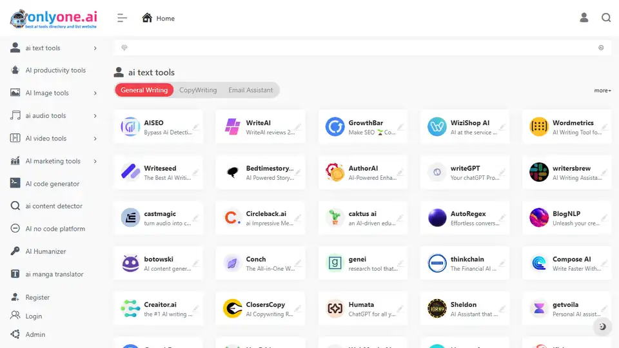Image resolution: width=619 pixels, height=348 pixels.
Task: Open search with the magnifier icon
Action: click(x=606, y=18)
